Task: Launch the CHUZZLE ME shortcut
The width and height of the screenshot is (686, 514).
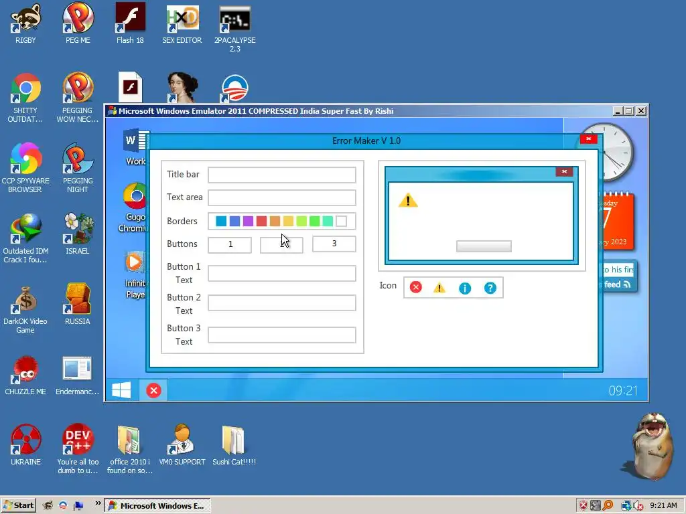Action: (x=25, y=375)
